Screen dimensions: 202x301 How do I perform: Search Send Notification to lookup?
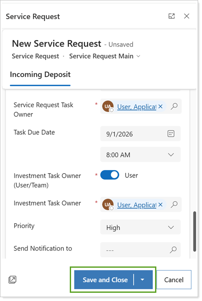[173, 250]
